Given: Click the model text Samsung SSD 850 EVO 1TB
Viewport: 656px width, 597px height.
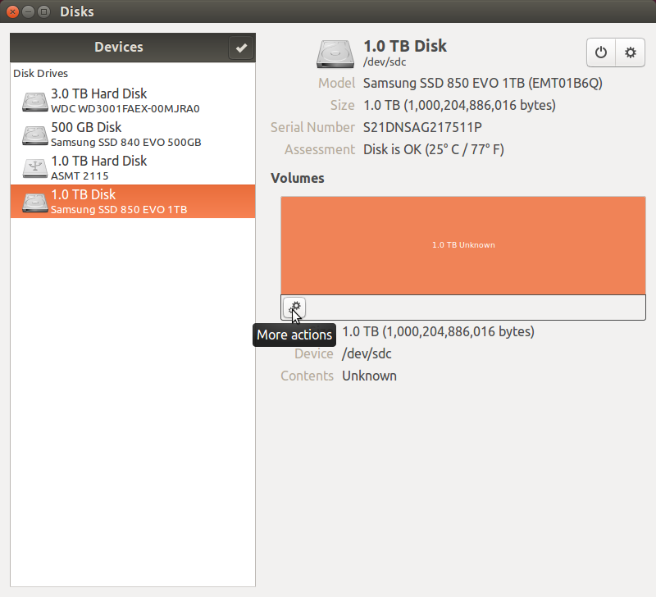Looking at the screenshot, I should tap(483, 84).
